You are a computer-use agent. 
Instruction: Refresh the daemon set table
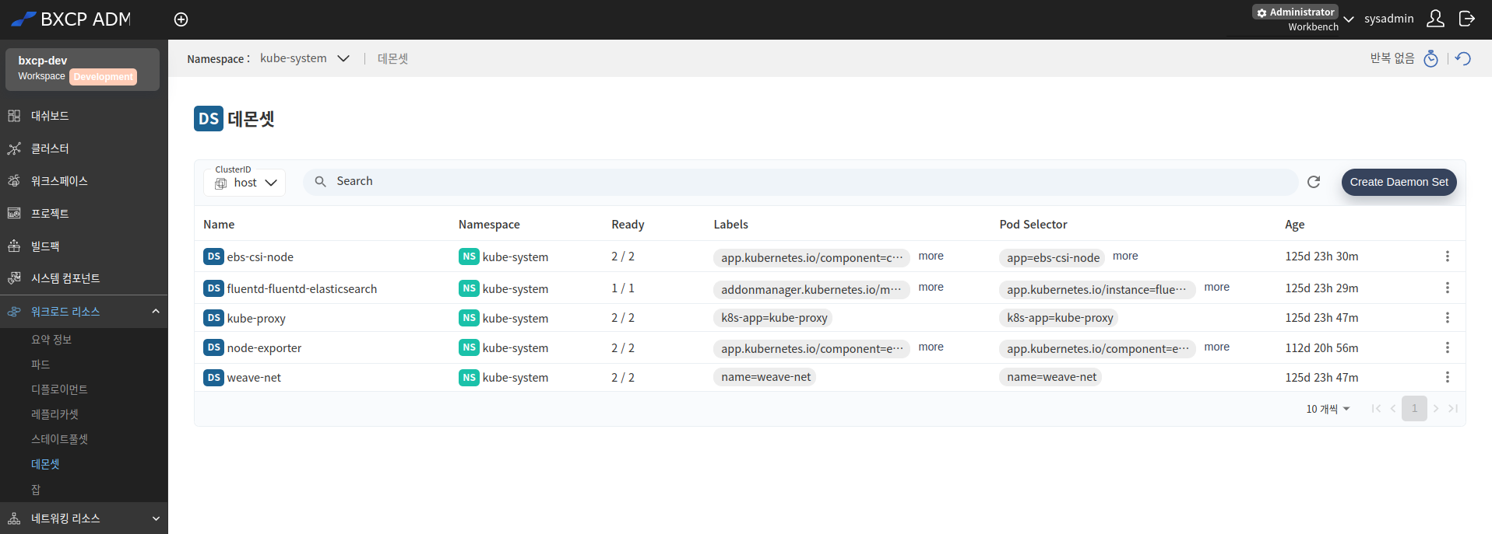1314,182
